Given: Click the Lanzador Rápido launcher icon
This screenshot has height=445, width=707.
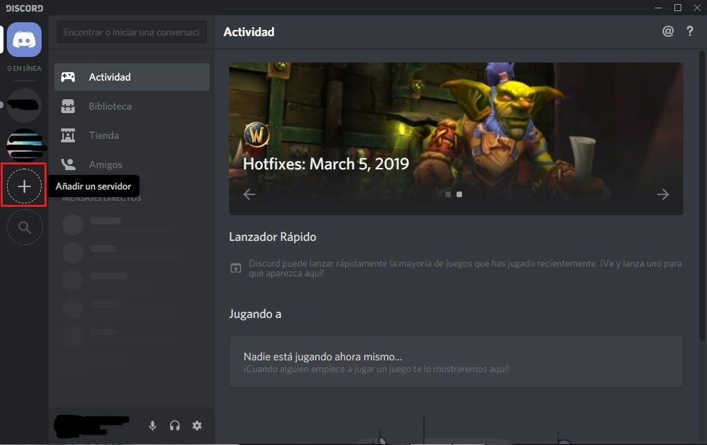Looking at the screenshot, I should pyautogui.click(x=236, y=269).
